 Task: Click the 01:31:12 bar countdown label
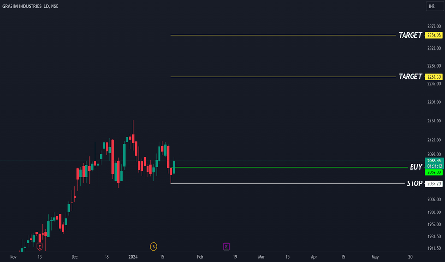(x=434, y=166)
